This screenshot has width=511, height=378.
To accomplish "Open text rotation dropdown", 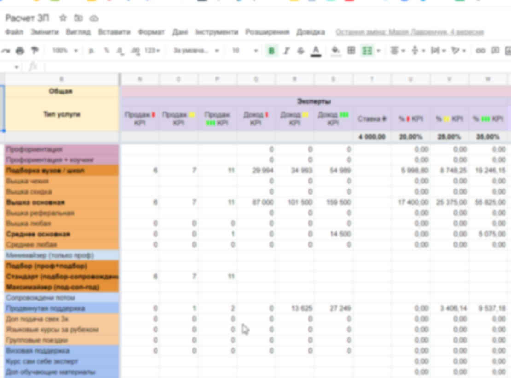I will pyautogui.click(x=458, y=51).
